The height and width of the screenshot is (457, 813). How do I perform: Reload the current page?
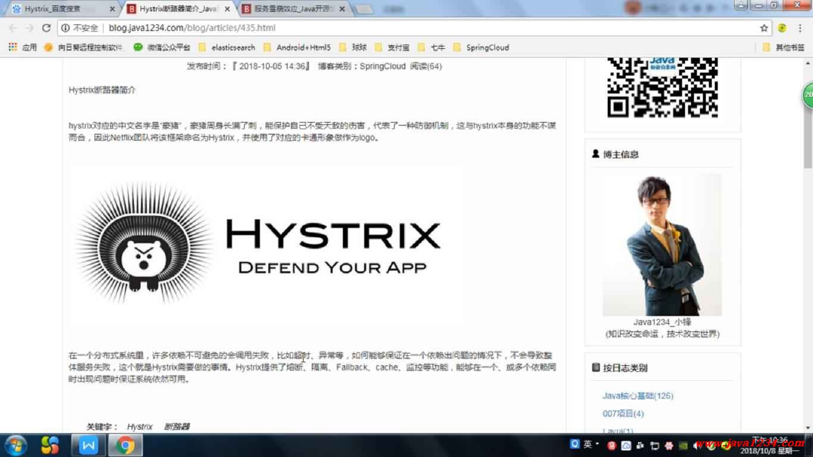(46, 28)
